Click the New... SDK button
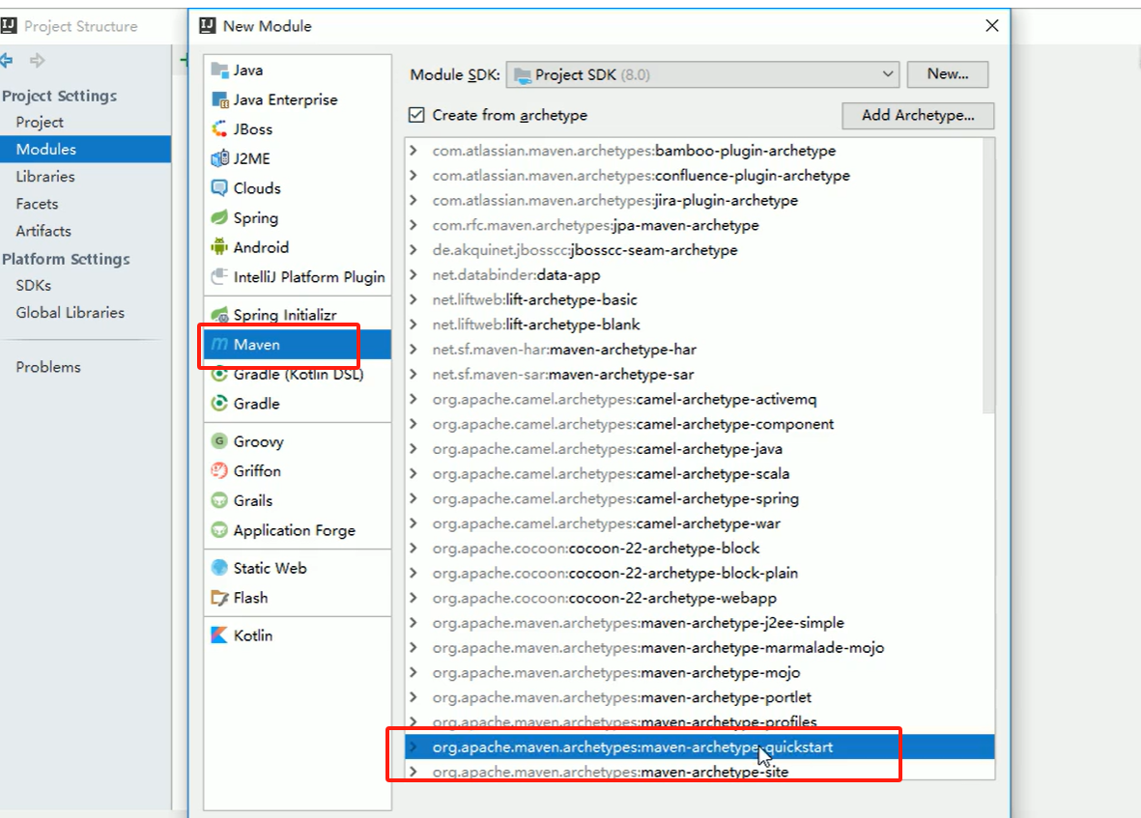Screen dimensions: 1141x818 (948, 74)
